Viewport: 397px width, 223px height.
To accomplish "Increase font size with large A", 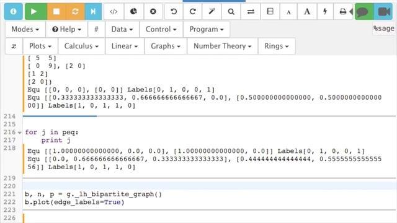I will (307, 12).
